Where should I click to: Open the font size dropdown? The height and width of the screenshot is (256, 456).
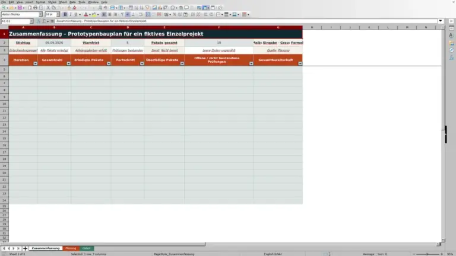pyautogui.click(x=58, y=14)
